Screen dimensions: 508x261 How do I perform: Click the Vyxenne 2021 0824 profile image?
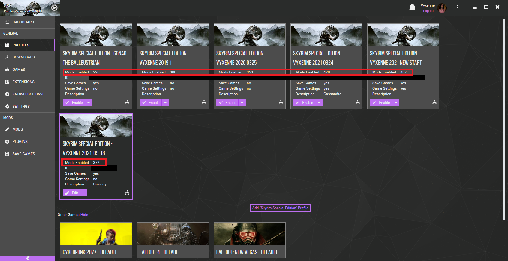326,35
